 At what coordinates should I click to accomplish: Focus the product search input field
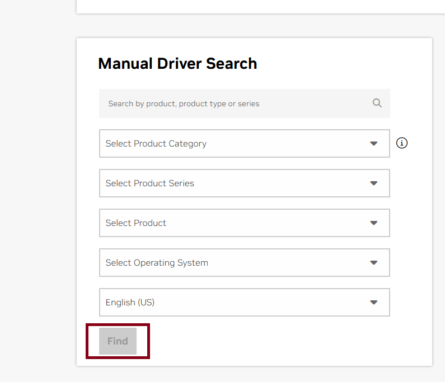click(x=235, y=103)
